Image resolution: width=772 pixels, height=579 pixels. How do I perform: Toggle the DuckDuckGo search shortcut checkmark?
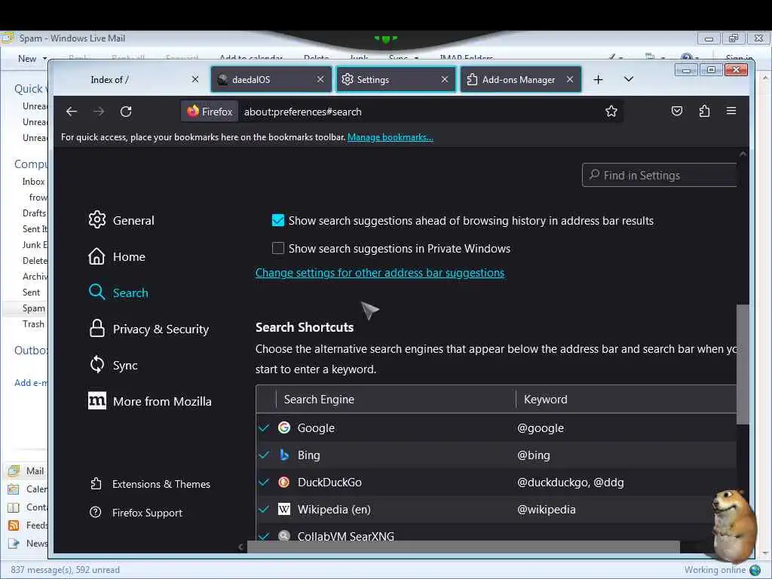point(265,482)
